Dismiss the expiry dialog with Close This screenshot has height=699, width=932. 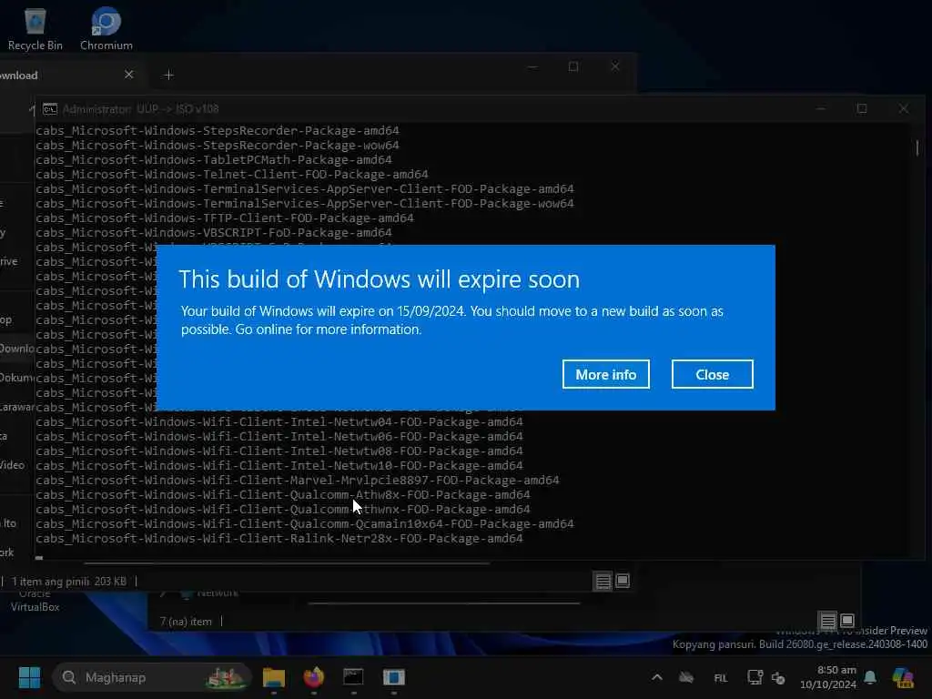point(712,374)
